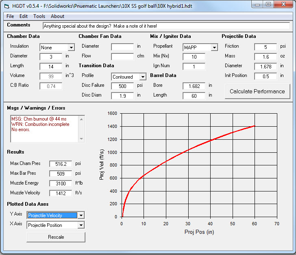Expand the Insulation dropdown
The width and height of the screenshot is (296, 255).
point(71,48)
